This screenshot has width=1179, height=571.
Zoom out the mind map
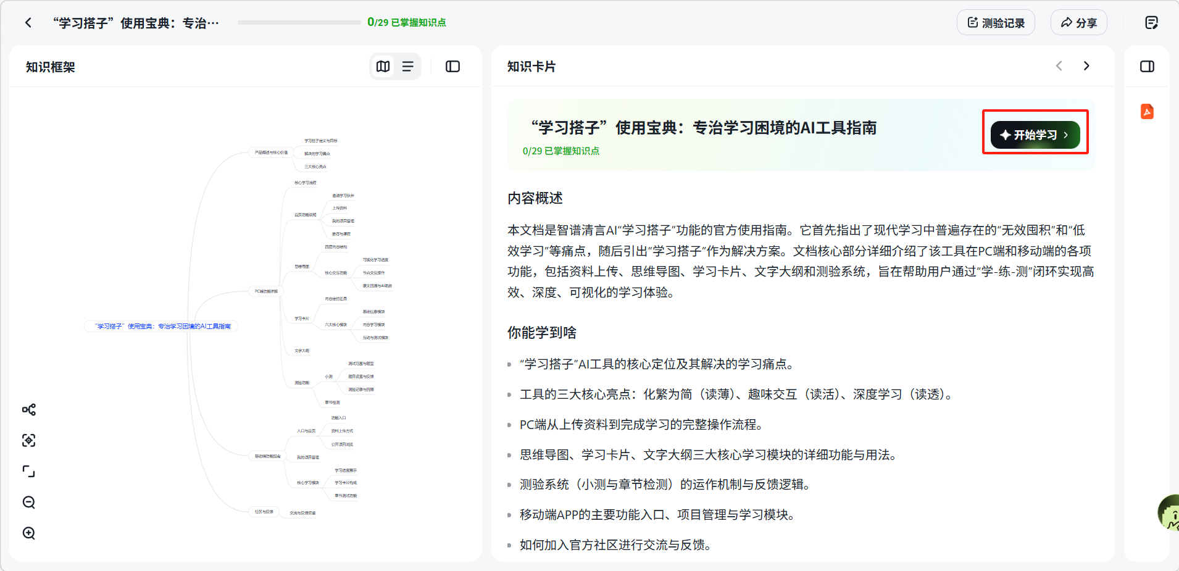[x=29, y=502]
